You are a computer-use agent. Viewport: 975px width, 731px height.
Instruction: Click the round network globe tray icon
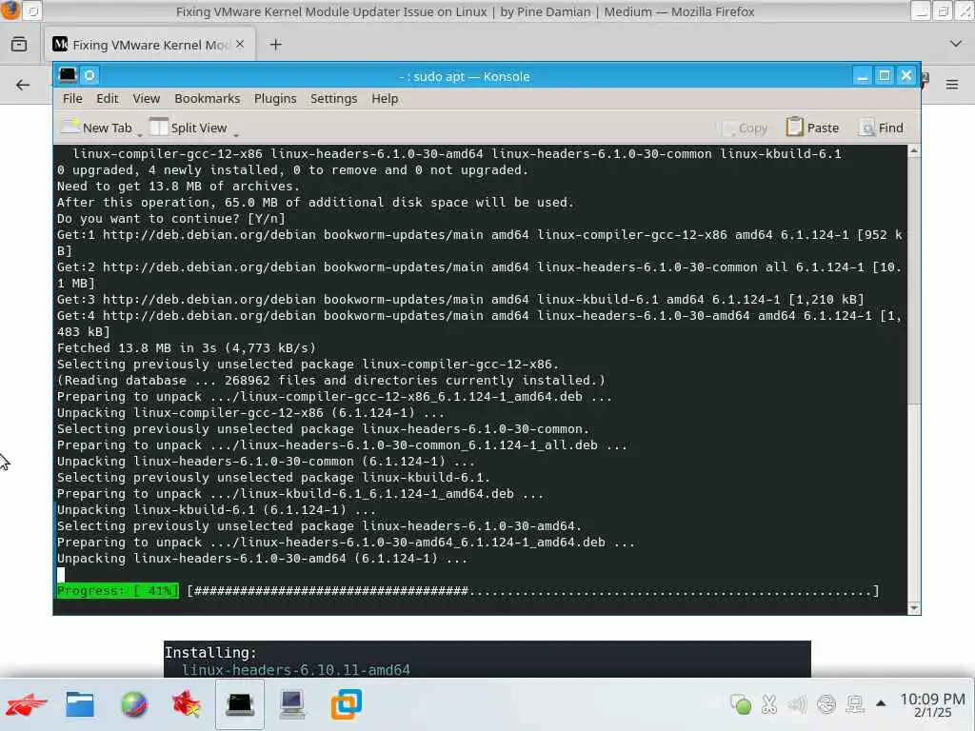(x=826, y=703)
